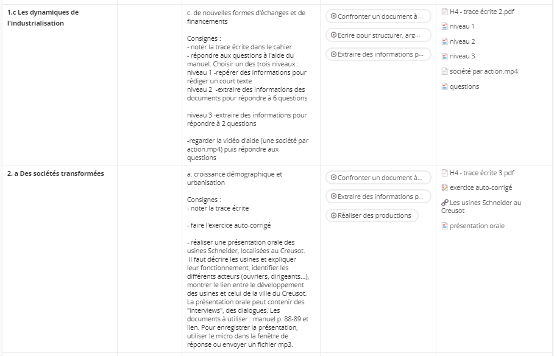Open the H4 - trace écrite 3.pdf file icon
The height and width of the screenshot is (356, 554).
[444, 173]
